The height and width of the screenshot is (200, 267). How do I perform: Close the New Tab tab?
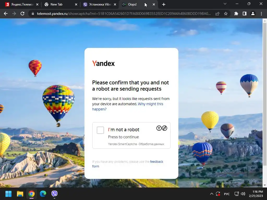coord(76,4)
